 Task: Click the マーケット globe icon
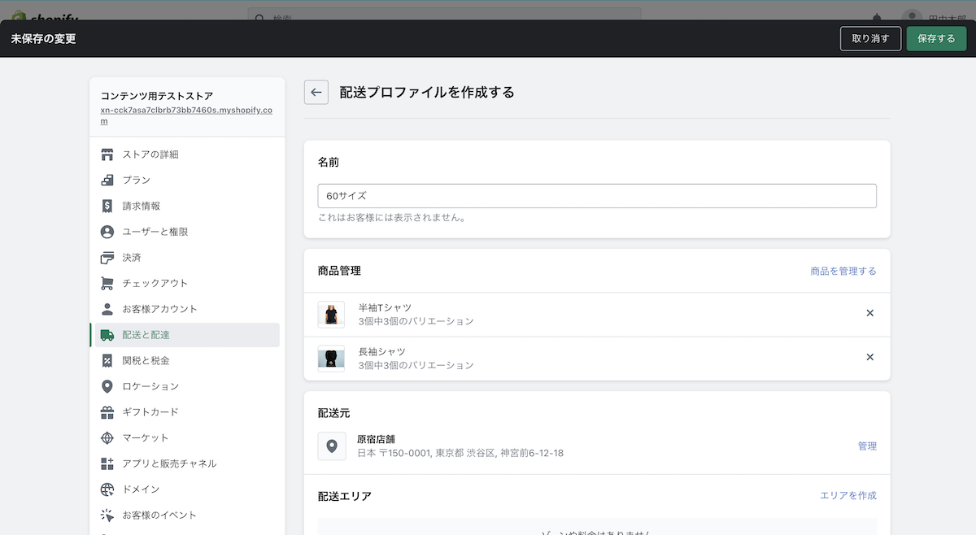coord(107,437)
